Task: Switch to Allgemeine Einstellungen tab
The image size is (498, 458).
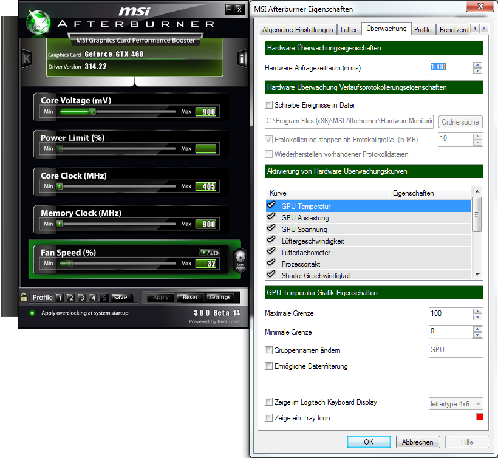Action: click(x=298, y=30)
